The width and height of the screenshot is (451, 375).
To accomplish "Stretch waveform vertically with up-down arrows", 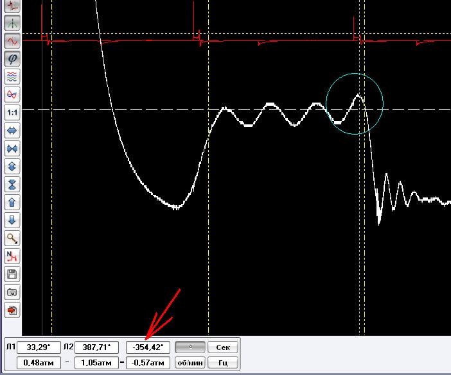I will click(x=12, y=167).
